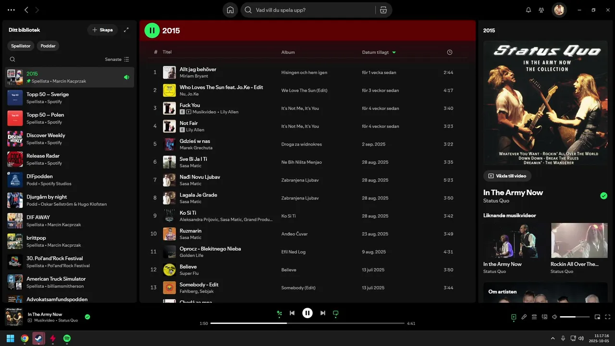Adjust the volume slider
Image resolution: width=615 pixels, height=346 pixels.
(x=575, y=317)
